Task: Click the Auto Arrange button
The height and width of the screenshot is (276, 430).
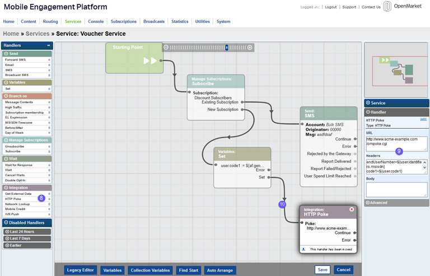Action: 220,270
